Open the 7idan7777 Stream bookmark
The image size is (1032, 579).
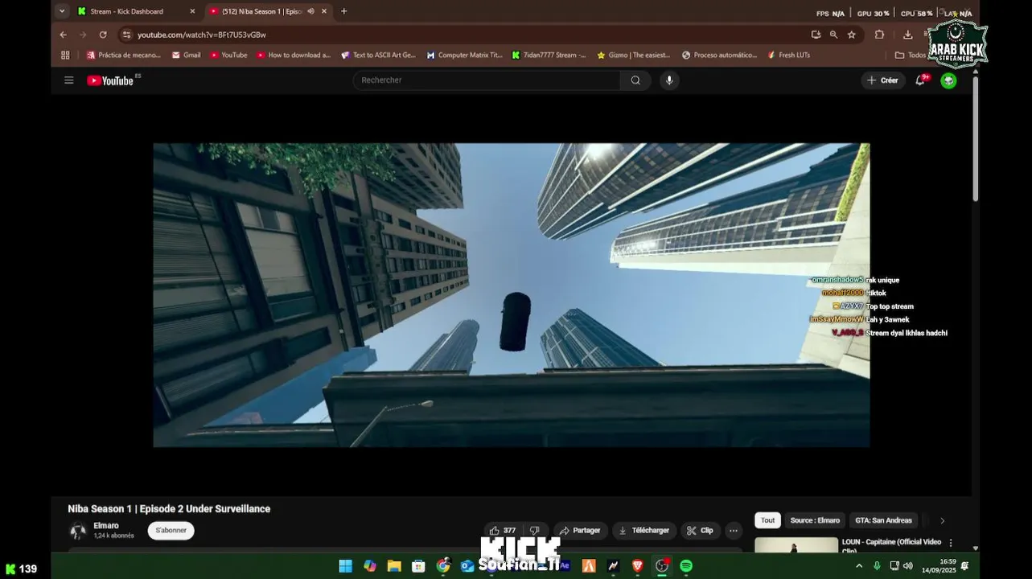point(549,55)
